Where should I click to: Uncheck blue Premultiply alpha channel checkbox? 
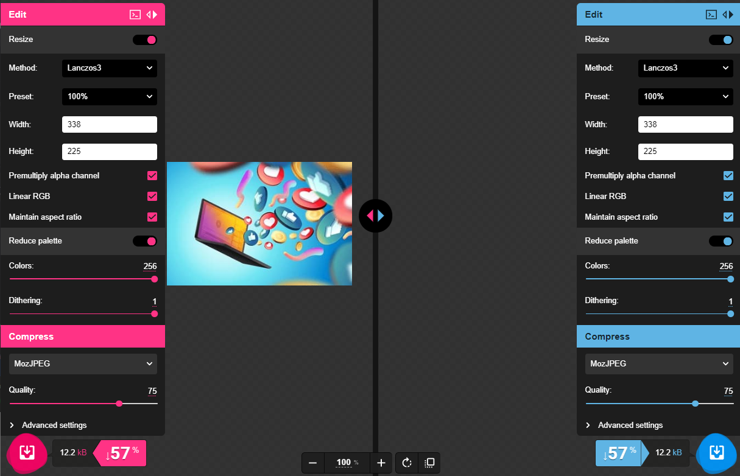[728, 176]
